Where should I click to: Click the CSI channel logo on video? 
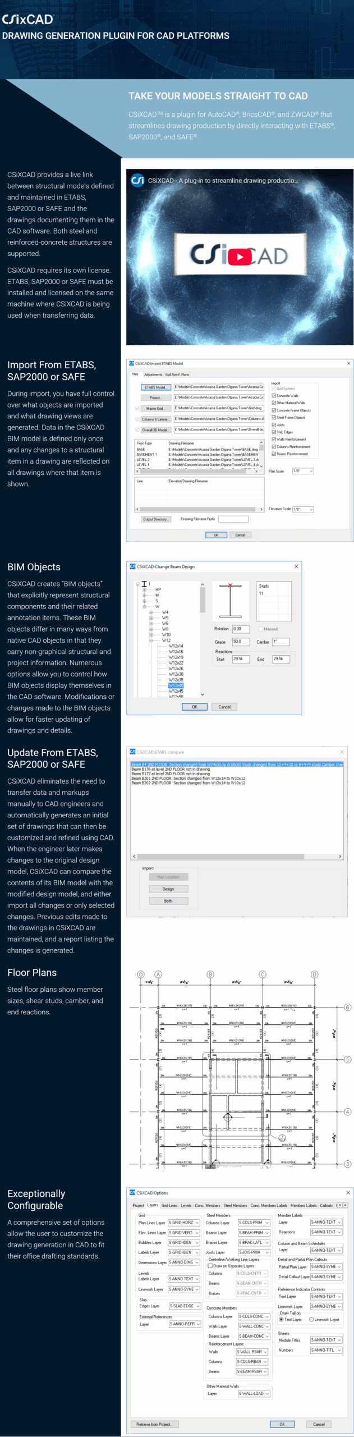point(137,181)
